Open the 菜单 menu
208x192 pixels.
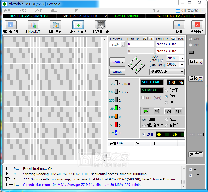[7, 10]
